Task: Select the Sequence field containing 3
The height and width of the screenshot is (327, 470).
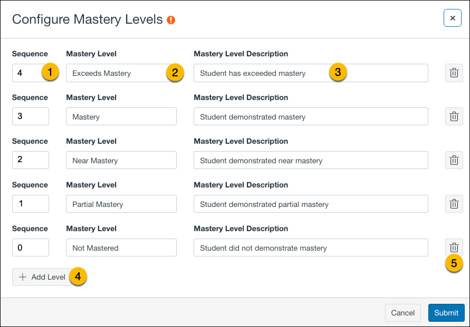Action: [x=30, y=116]
